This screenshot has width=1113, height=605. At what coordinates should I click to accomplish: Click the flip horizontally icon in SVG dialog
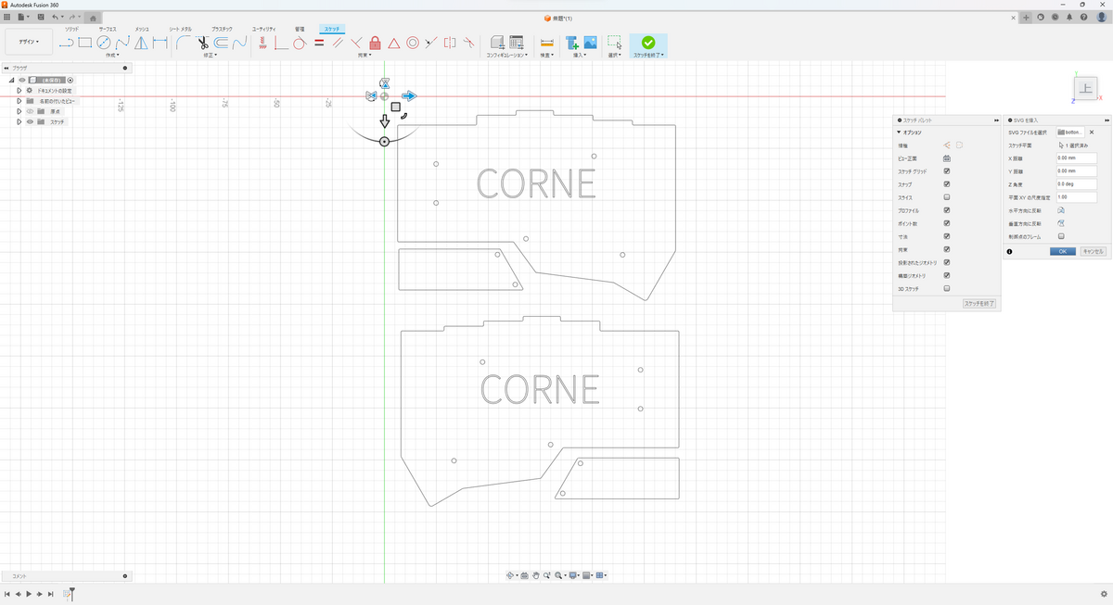[x=1061, y=210]
